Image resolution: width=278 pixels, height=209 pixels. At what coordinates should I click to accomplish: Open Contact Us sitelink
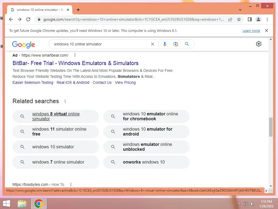102,82
